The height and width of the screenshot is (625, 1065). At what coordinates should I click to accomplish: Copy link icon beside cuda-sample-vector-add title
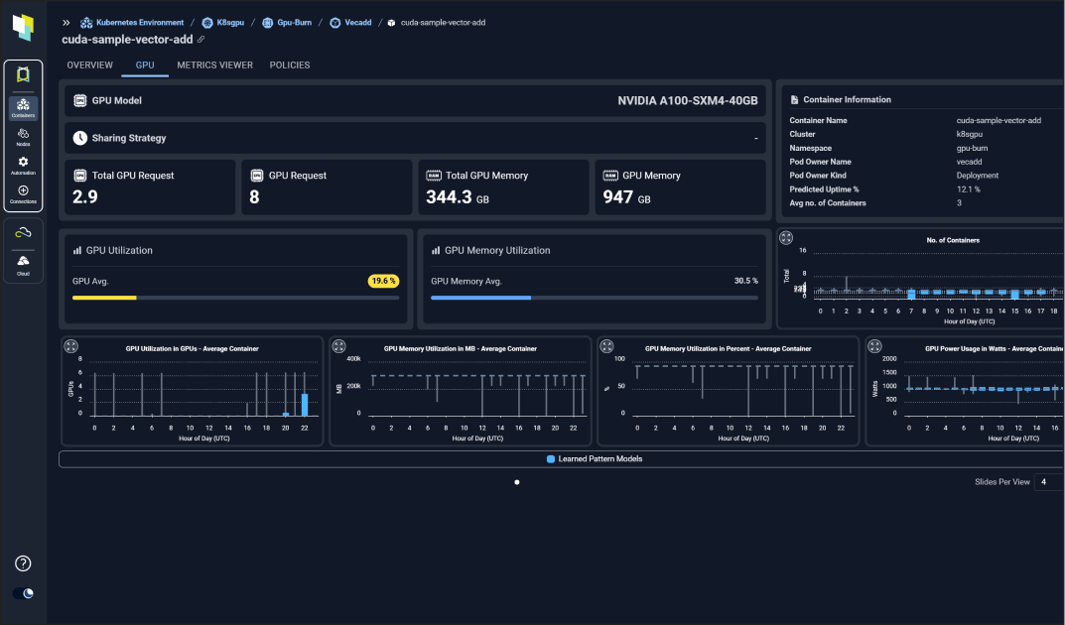(x=201, y=40)
